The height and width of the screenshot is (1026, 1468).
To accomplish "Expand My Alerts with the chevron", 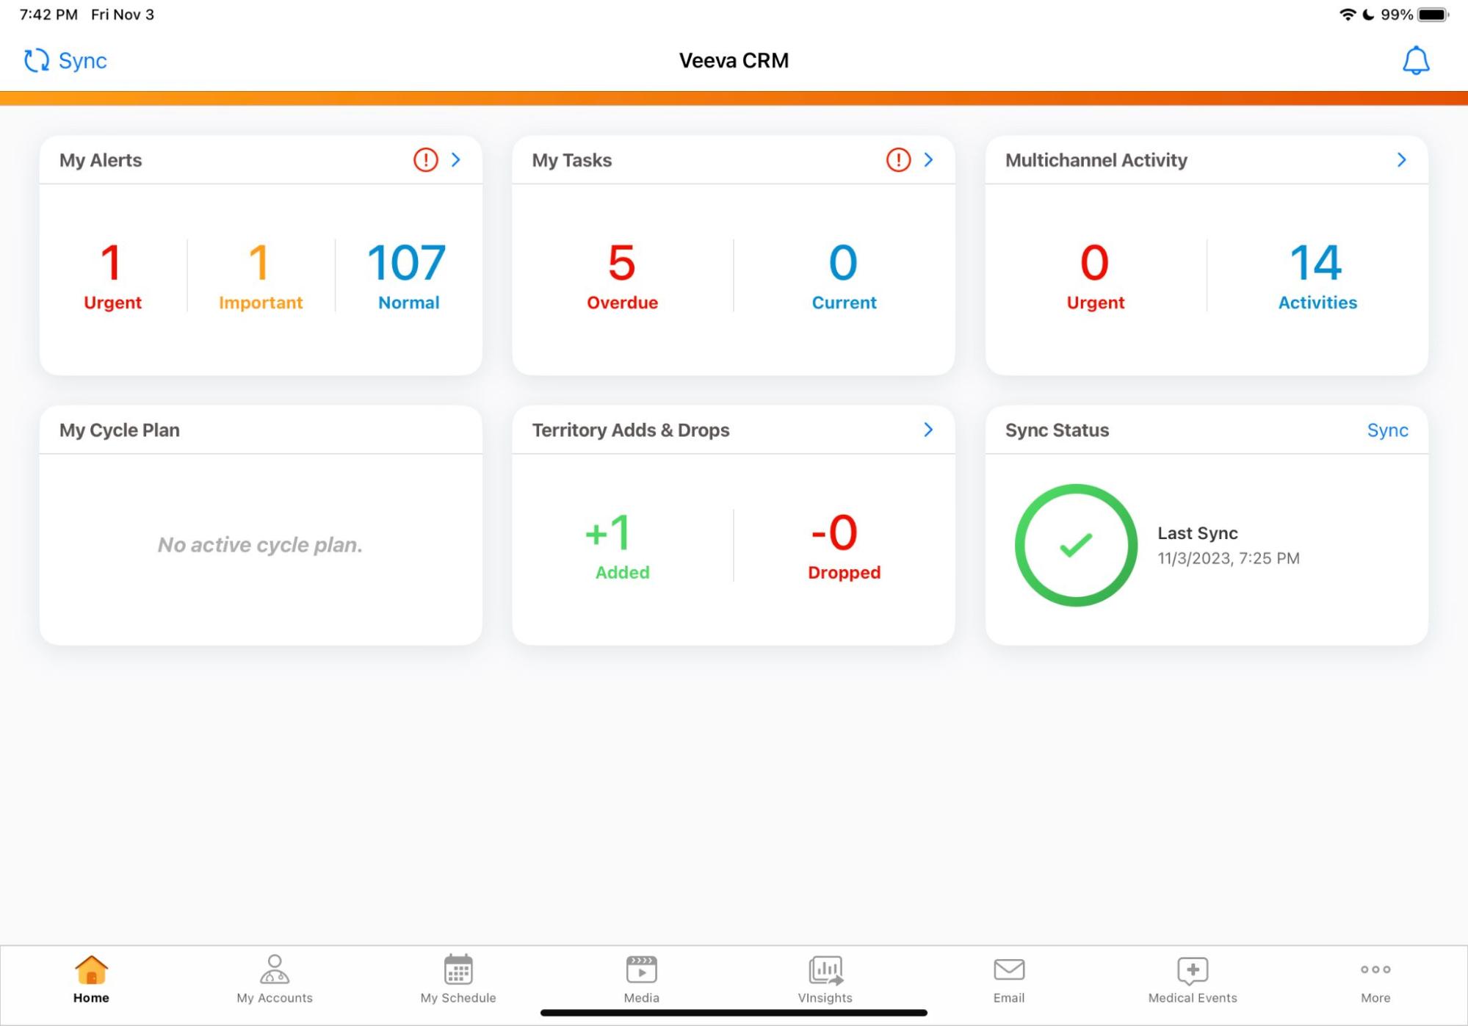I will point(456,159).
